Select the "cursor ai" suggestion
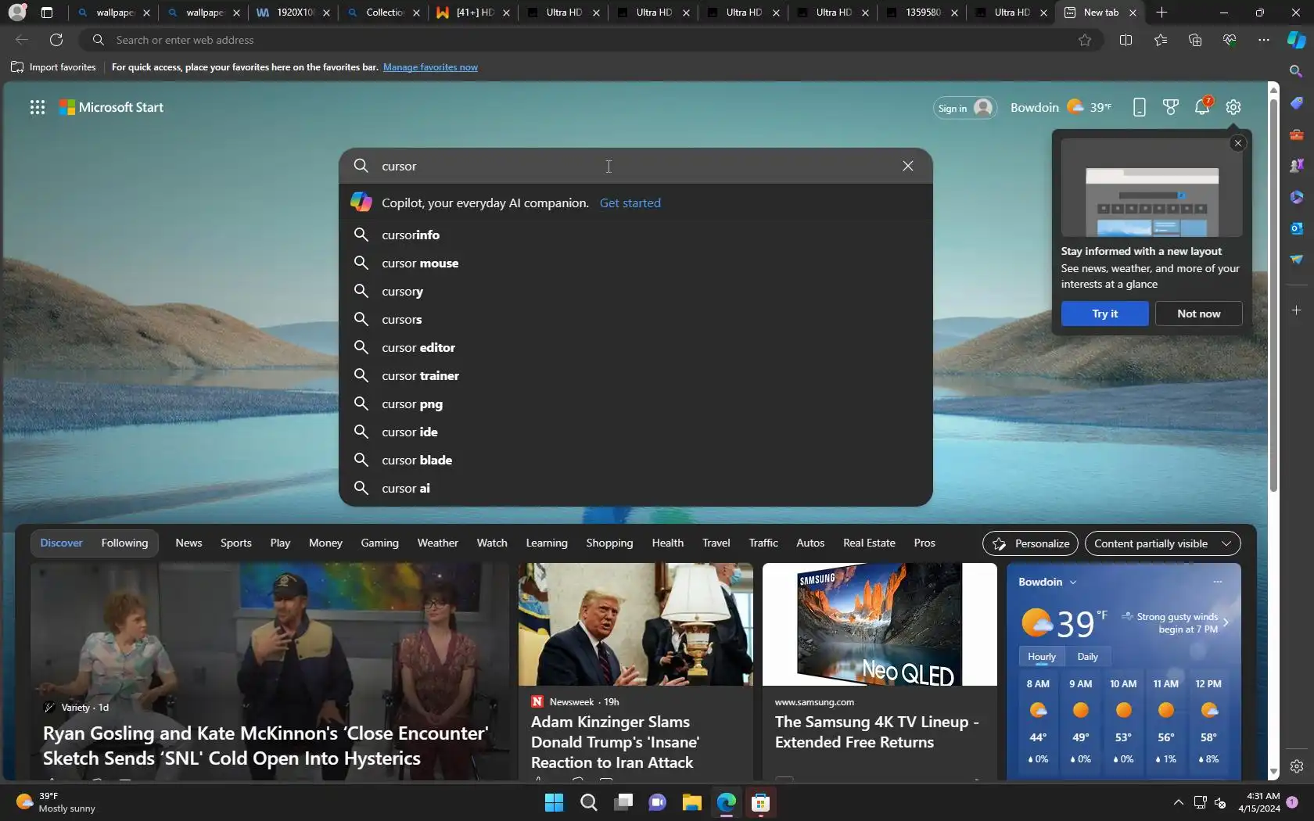The width and height of the screenshot is (1314, 821). pyautogui.click(x=635, y=488)
